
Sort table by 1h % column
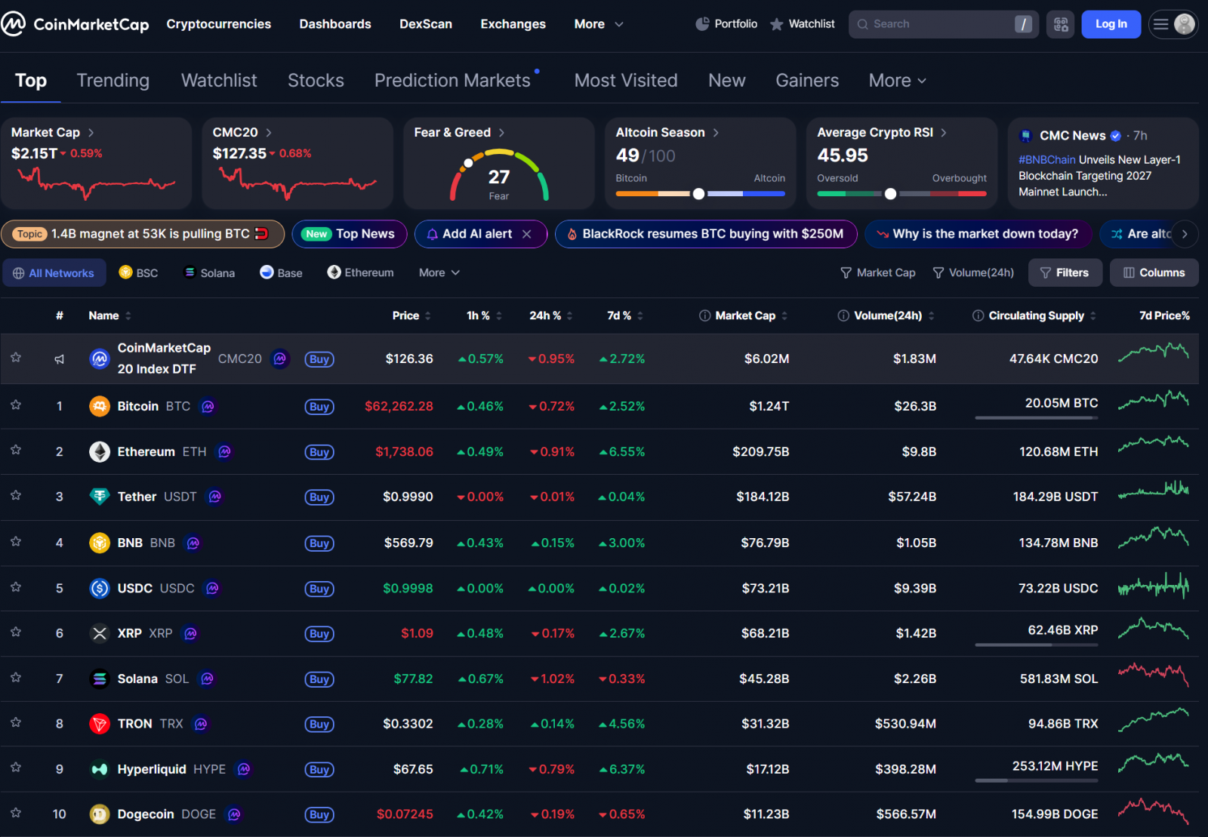484,315
